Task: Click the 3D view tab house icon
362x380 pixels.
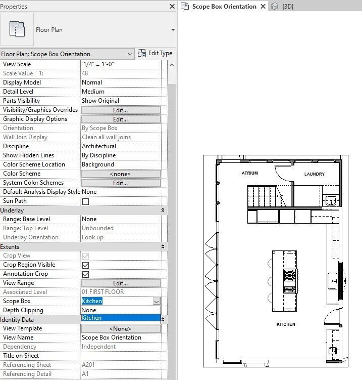Action: (274, 6)
